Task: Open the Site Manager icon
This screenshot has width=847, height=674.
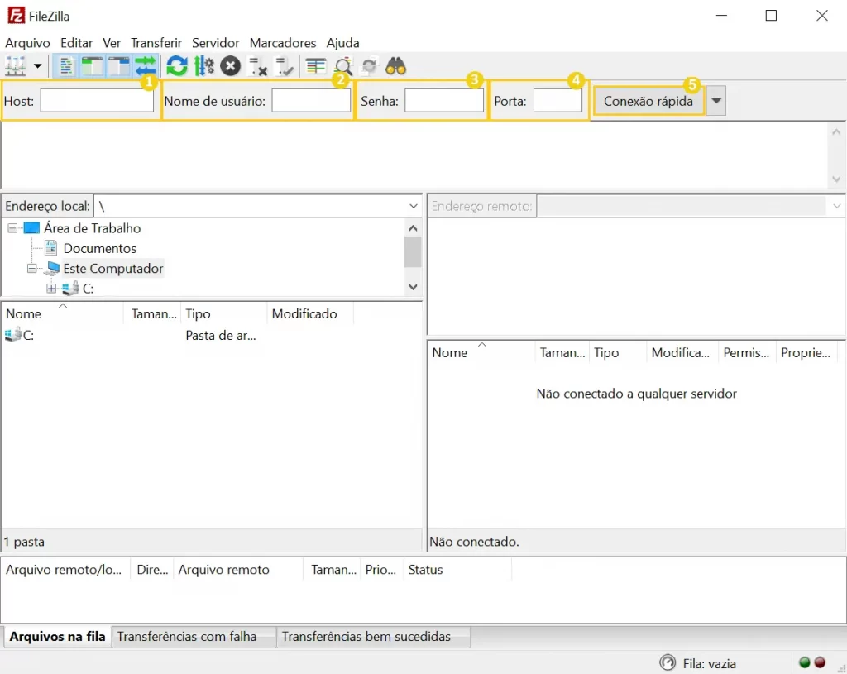Action: click(16, 66)
